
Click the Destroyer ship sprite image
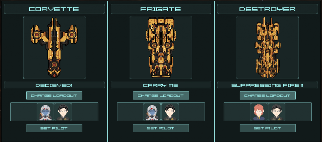tap(268, 48)
